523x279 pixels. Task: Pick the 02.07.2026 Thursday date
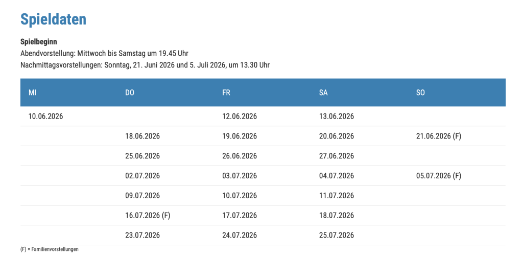142,176
